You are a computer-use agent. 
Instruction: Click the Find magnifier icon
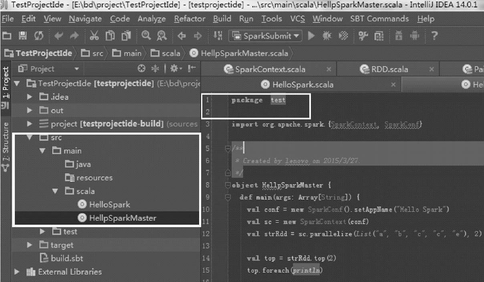click(146, 36)
